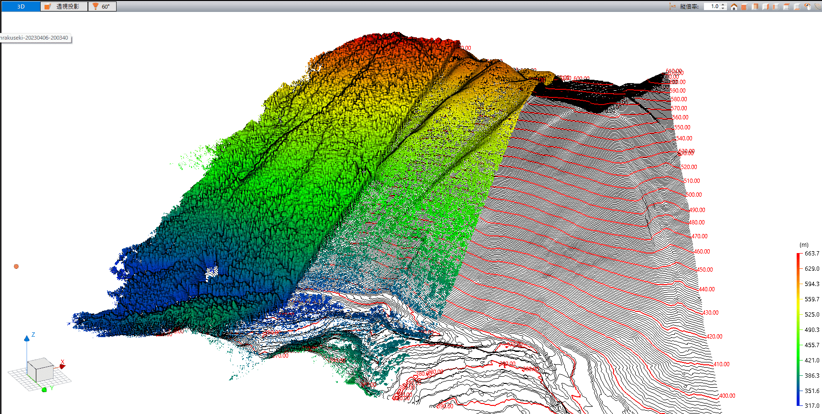Click the 410.00 contour label
The height and width of the screenshot is (414, 822).
(x=721, y=364)
